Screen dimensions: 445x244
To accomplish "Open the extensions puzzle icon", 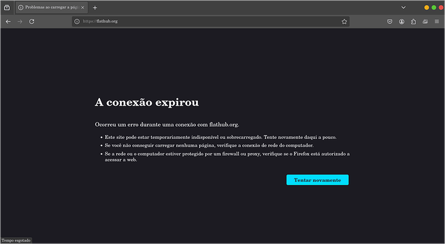I will point(413,21).
